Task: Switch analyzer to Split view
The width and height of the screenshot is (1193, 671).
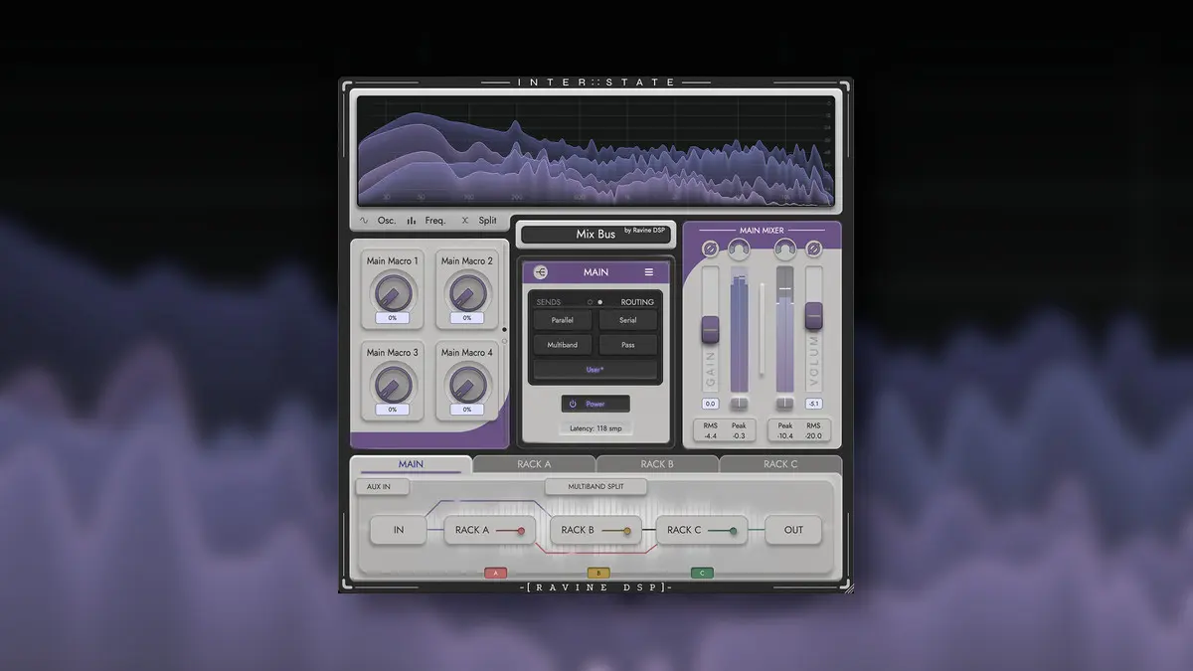Action: tap(479, 221)
